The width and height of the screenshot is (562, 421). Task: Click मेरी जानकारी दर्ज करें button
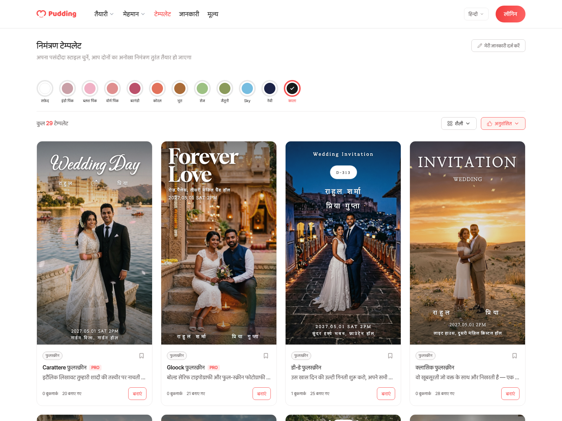tap(498, 46)
